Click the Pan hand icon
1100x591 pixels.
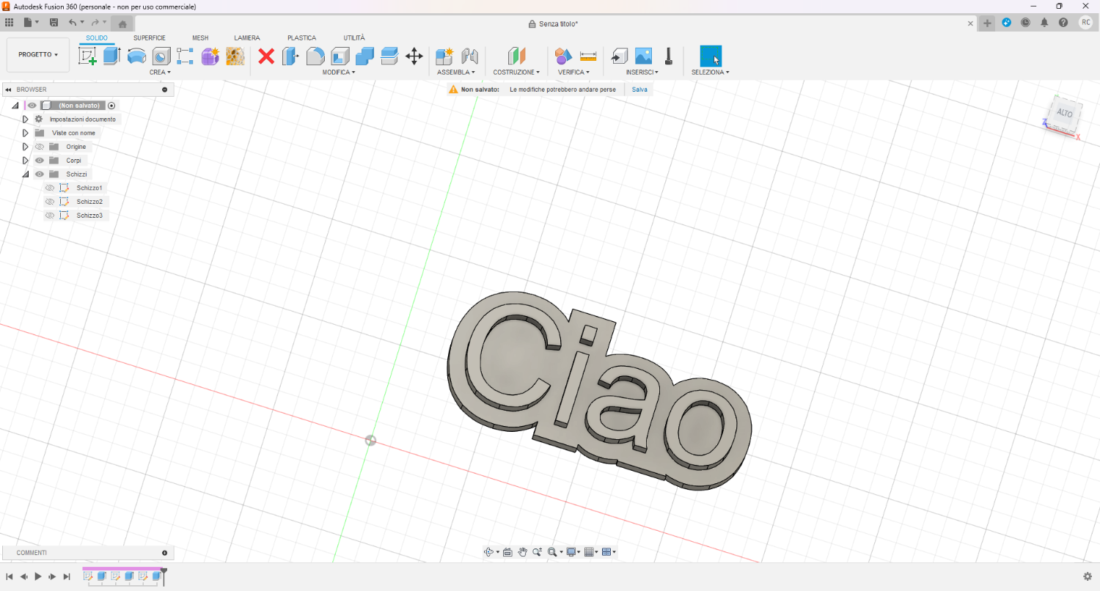[522, 552]
